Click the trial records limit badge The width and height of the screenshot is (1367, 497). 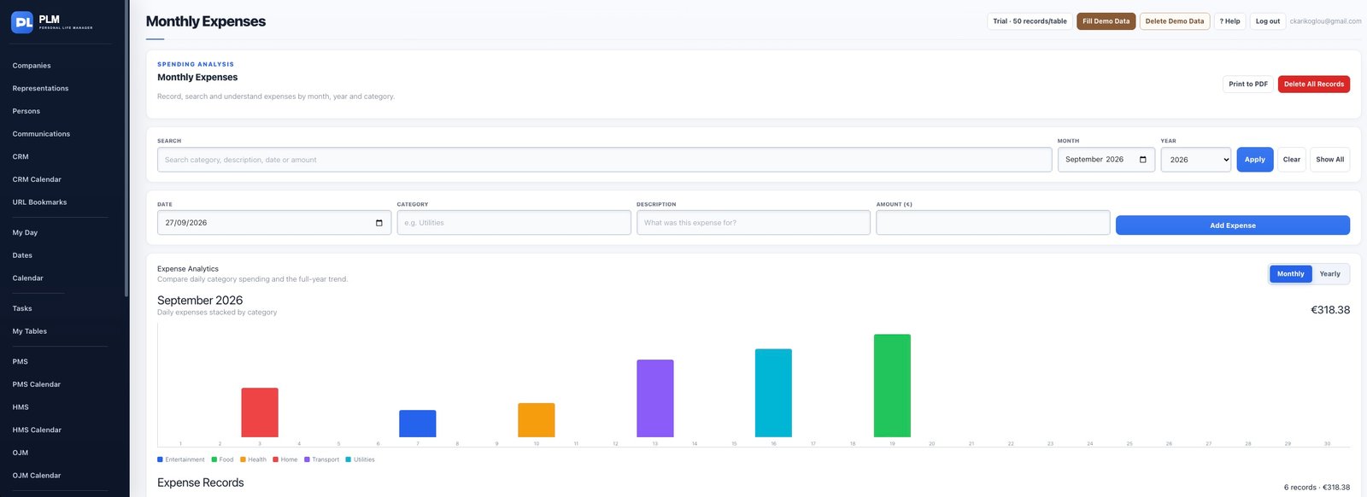tap(1030, 21)
